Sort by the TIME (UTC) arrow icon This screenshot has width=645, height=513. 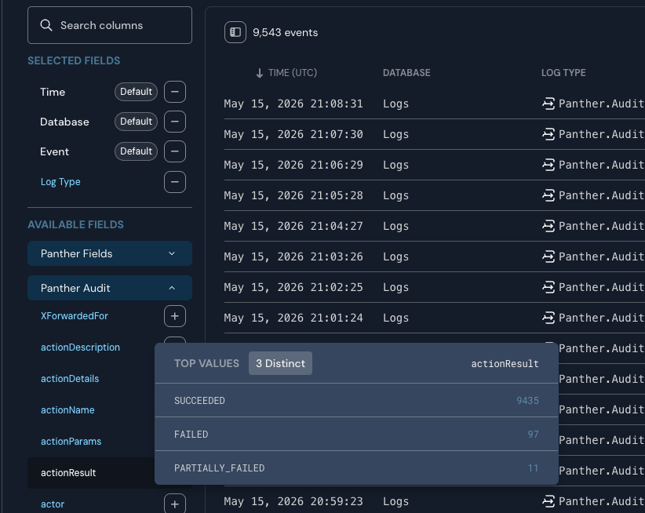coord(260,73)
